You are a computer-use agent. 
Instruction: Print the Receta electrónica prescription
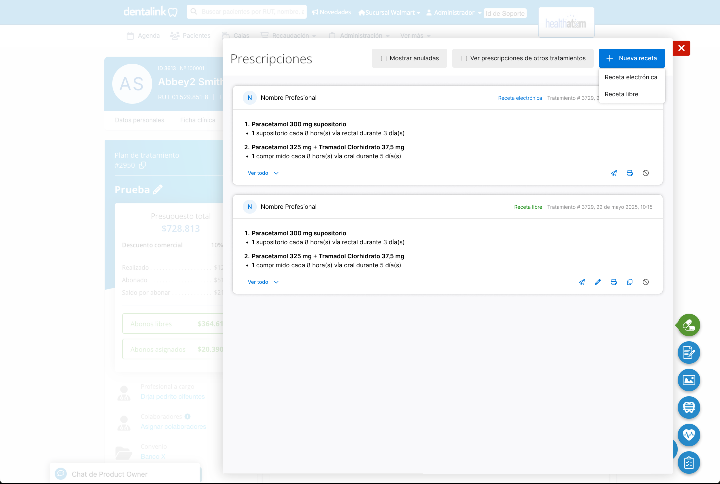[630, 173]
